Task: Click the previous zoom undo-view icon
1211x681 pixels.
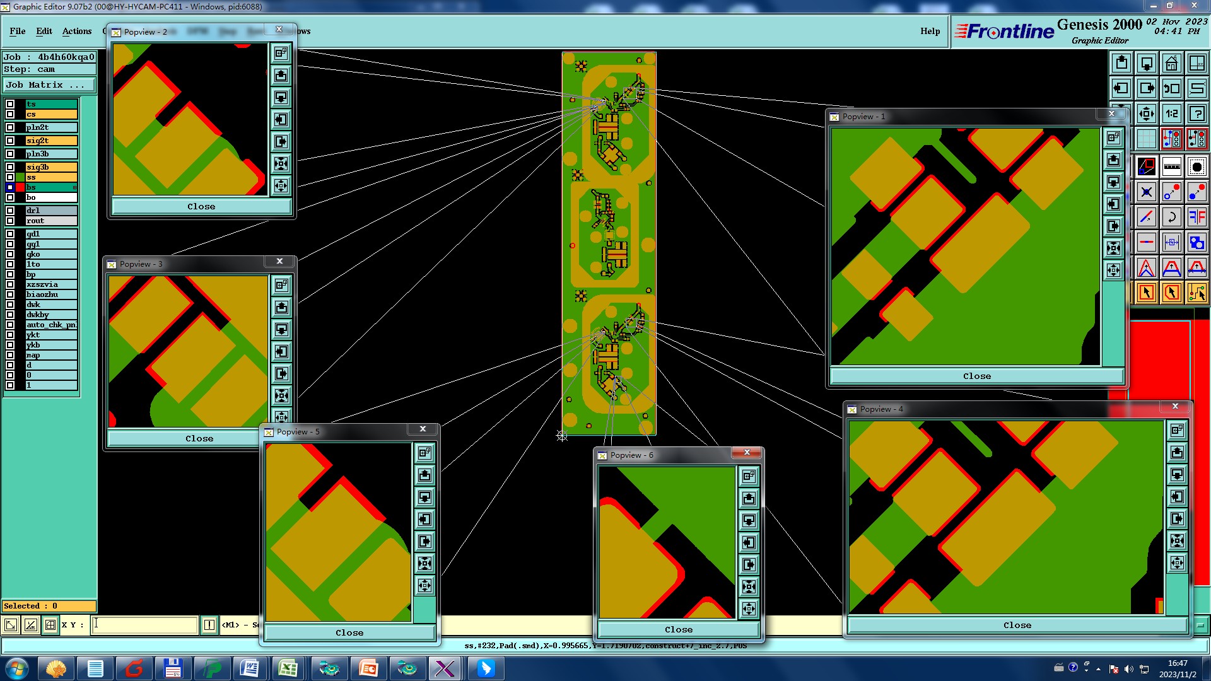Action: tap(1172, 88)
